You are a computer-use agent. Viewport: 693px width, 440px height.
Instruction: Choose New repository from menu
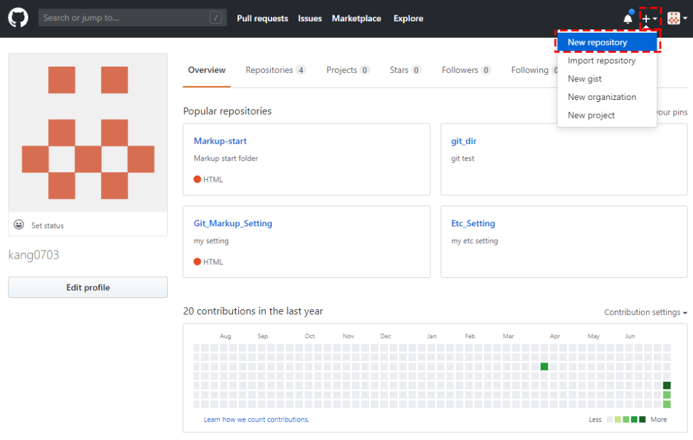pyautogui.click(x=607, y=42)
